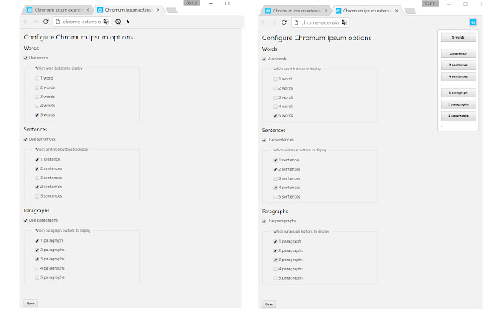Select the second Chromum ipsum tab in left window

coord(128,10)
